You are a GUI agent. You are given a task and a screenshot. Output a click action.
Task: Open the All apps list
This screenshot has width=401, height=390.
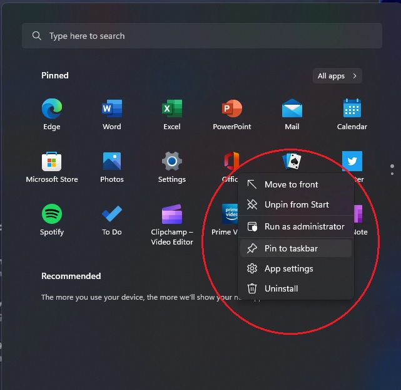(337, 76)
